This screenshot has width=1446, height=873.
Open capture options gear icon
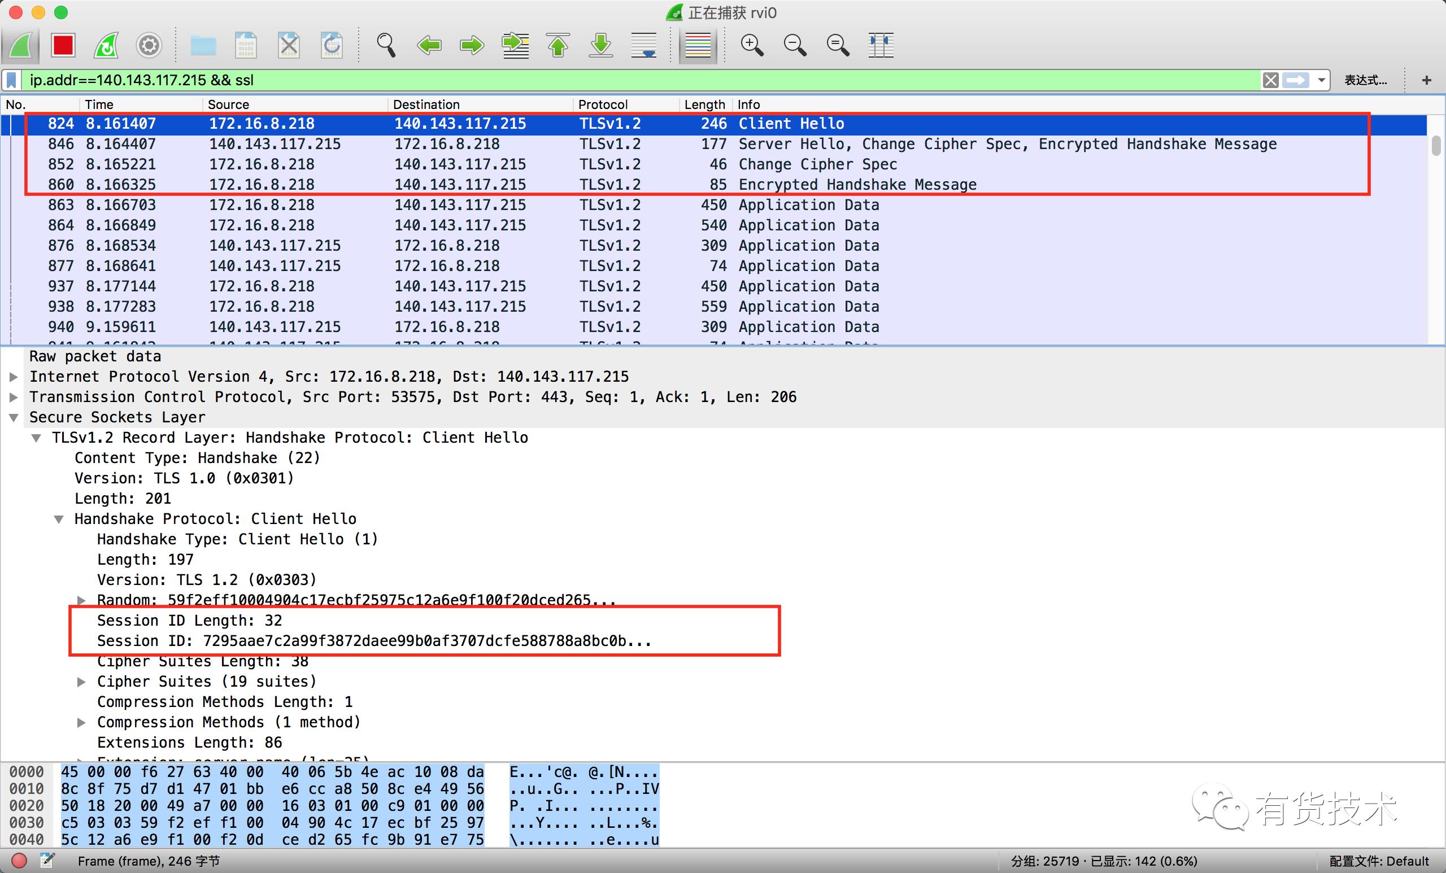tap(149, 45)
